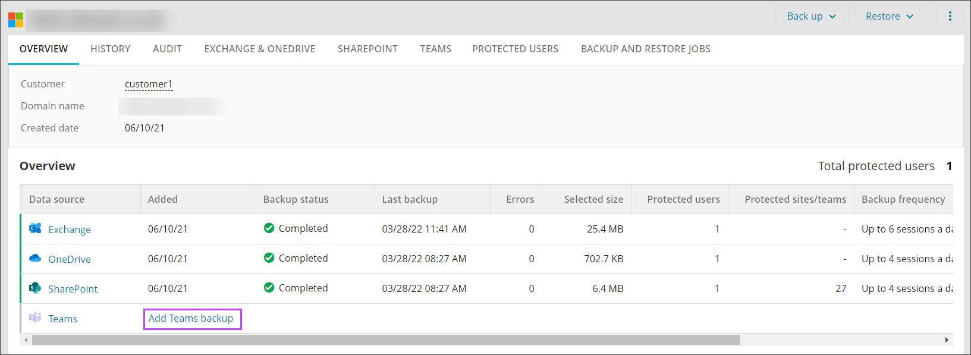
Task: Click the Exchange icon in data sources
Action: tap(35, 228)
